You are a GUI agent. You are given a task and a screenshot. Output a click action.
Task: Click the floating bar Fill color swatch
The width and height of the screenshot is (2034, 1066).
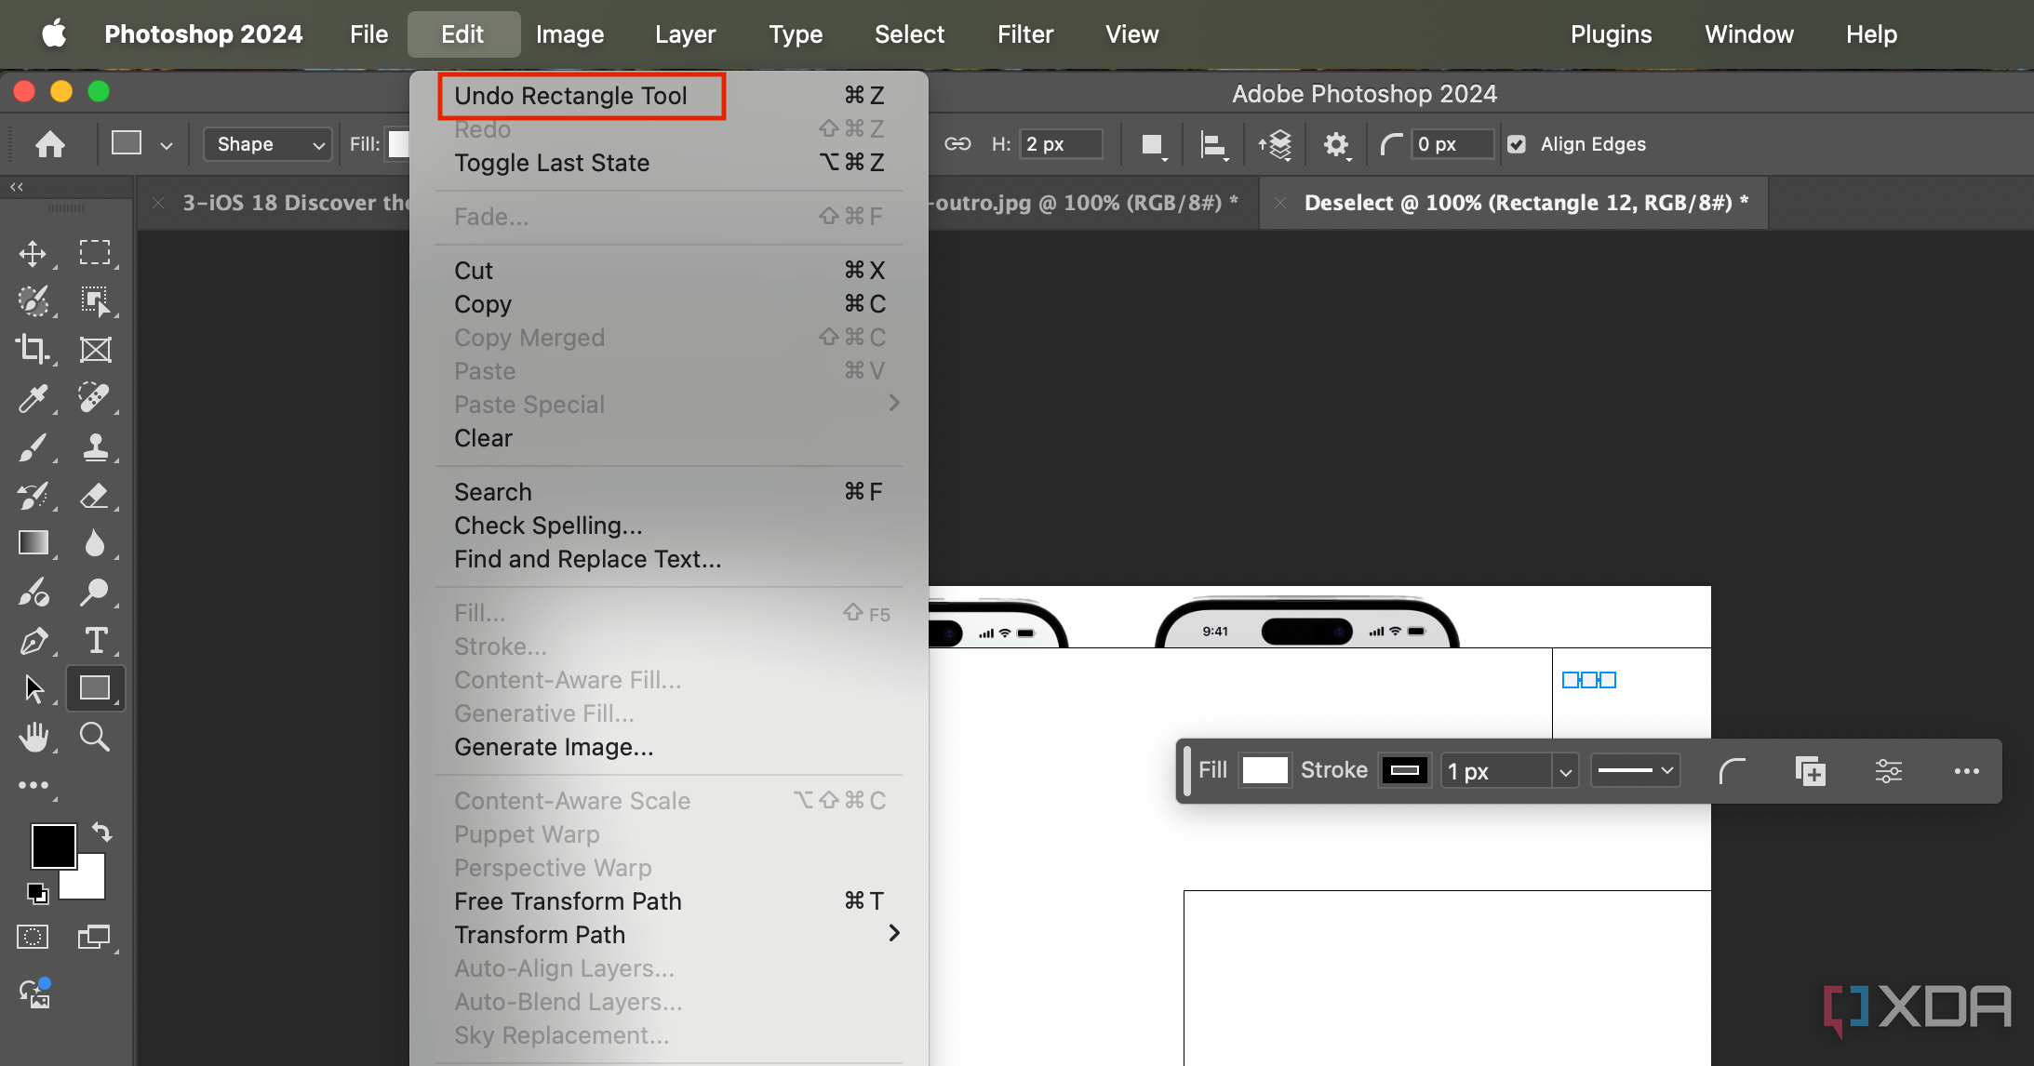tap(1265, 770)
